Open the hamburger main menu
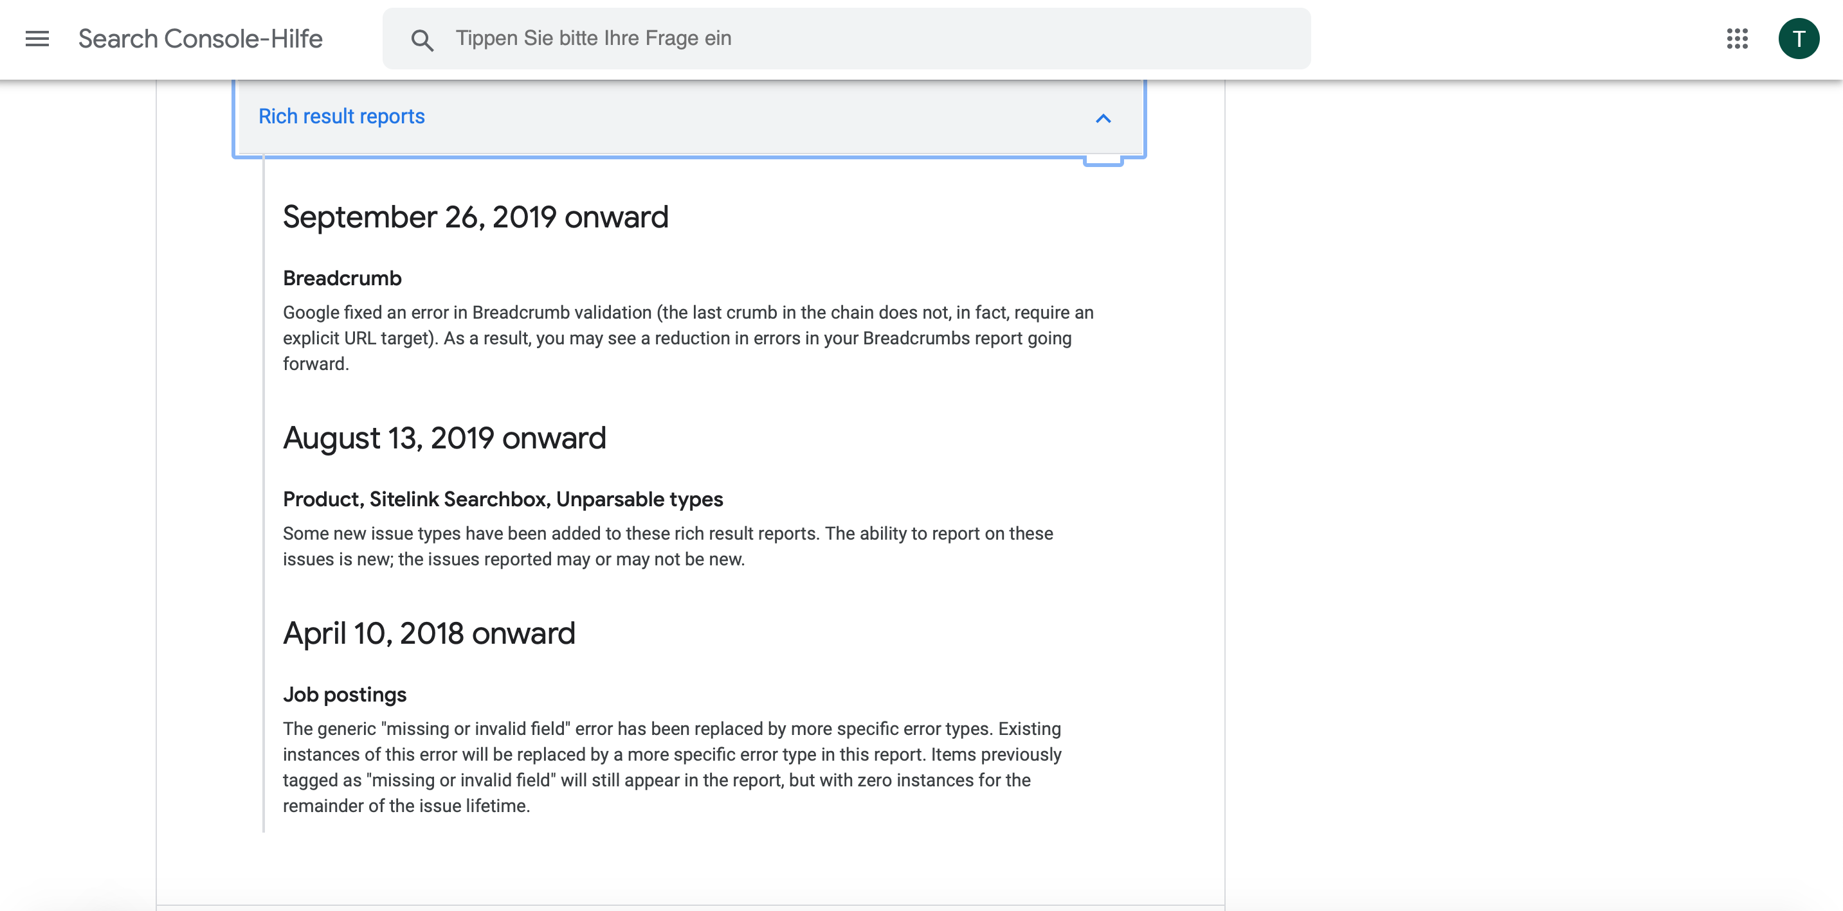 click(37, 39)
